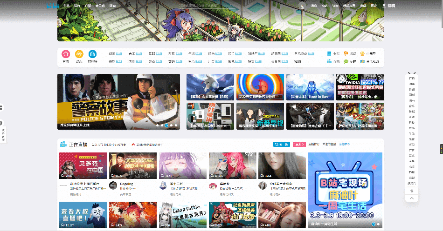Open the Hand in Hand 初音未来 video thumbnail
443x231 pixels.
coord(310,87)
